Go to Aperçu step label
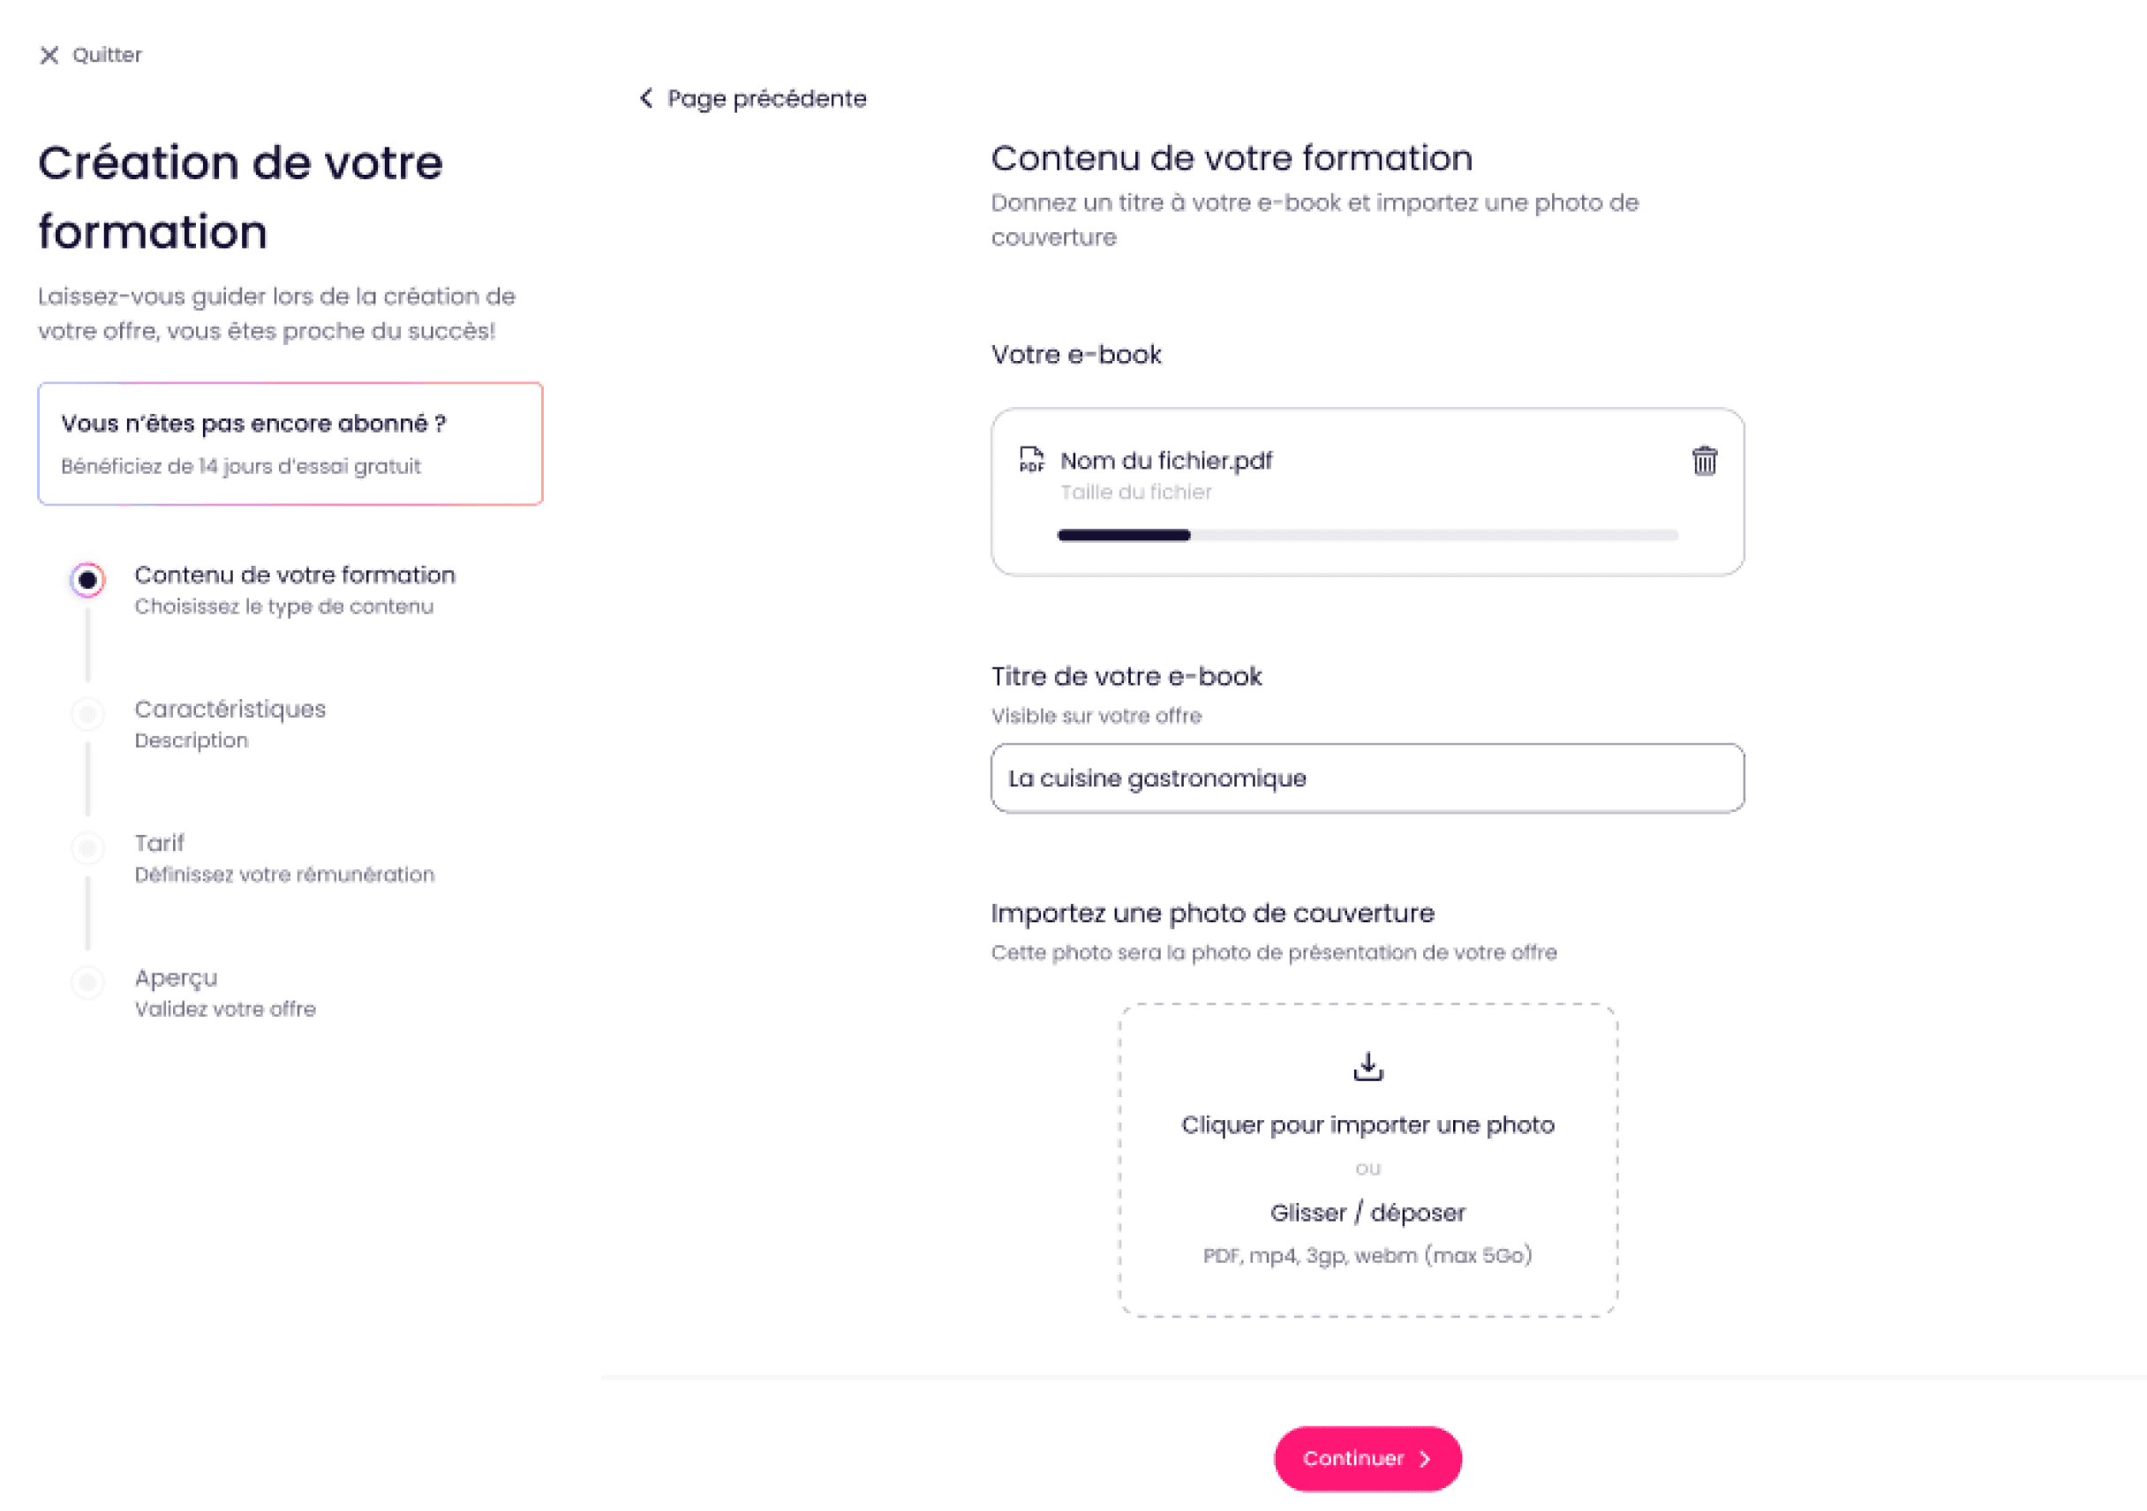Screen dimensions: 2147x1511 tap(176, 978)
